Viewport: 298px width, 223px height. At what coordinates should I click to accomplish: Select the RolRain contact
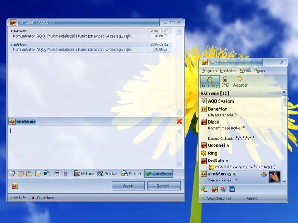241,164
